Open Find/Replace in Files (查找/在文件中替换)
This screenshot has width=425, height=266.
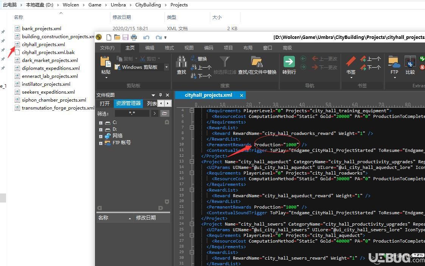tap(257, 65)
